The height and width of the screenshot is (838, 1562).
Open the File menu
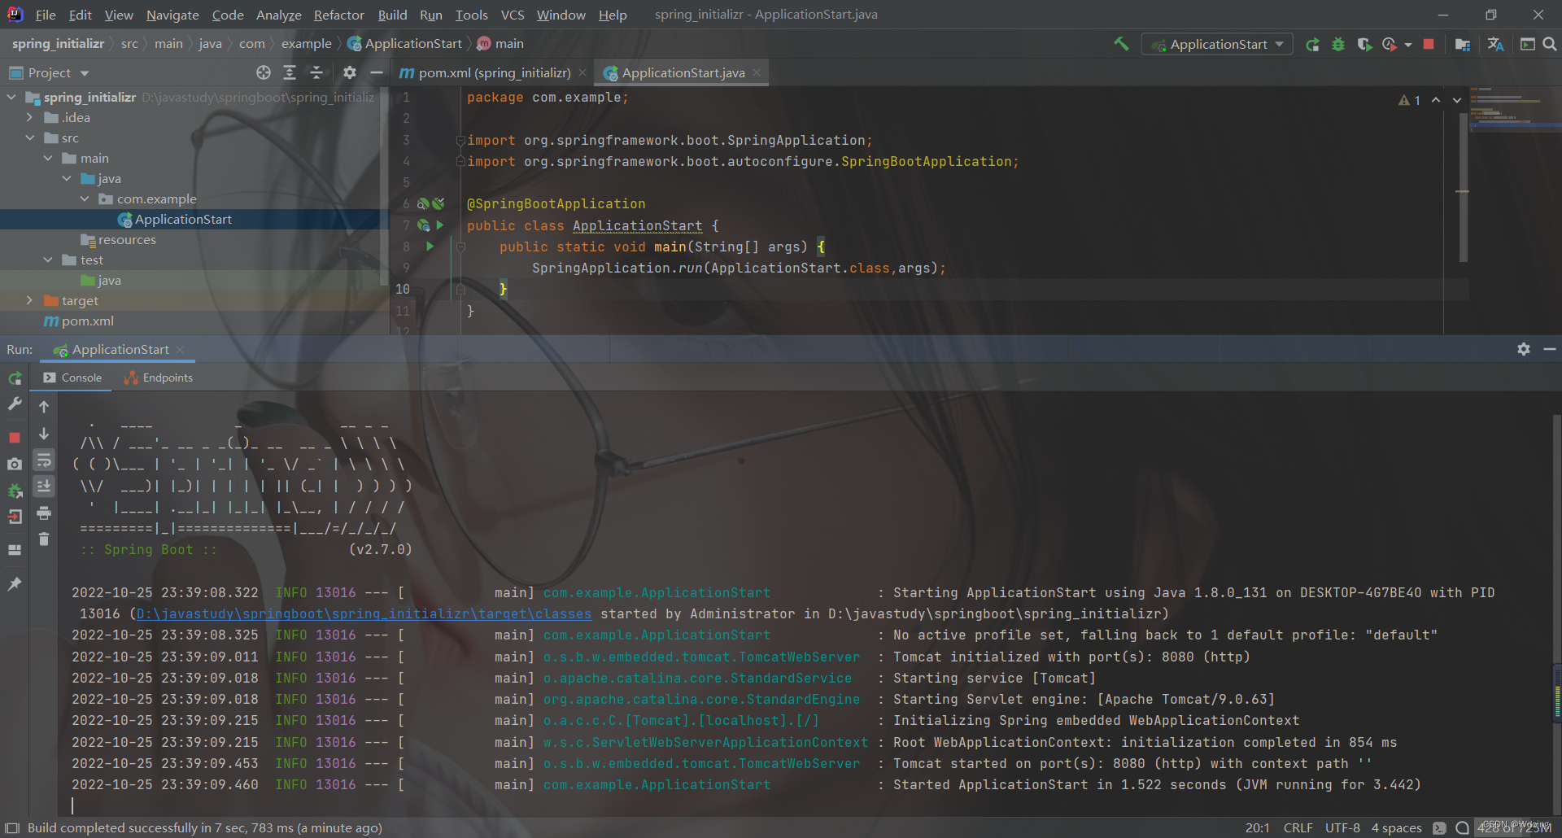click(46, 15)
